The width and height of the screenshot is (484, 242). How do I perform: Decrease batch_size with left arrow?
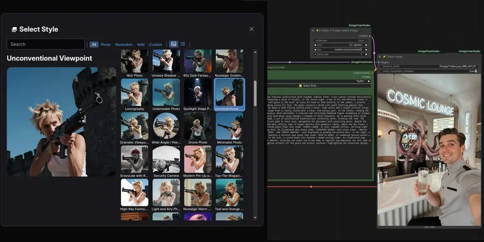click(315, 54)
